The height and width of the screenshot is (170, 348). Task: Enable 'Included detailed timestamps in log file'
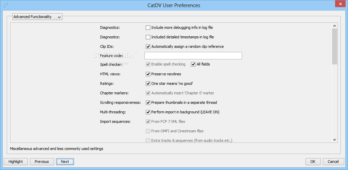148,37
